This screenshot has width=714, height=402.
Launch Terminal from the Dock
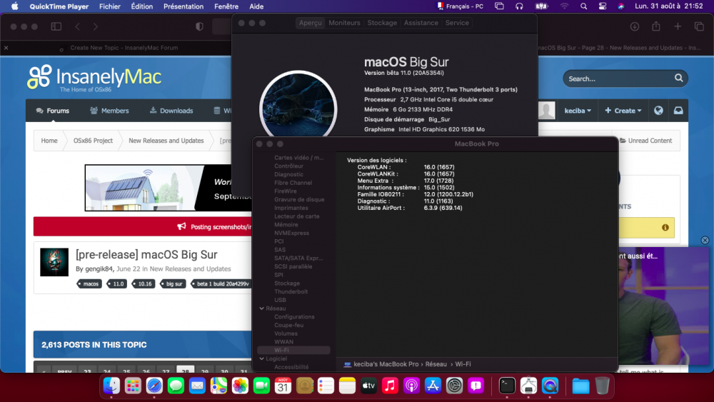(507, 386)
